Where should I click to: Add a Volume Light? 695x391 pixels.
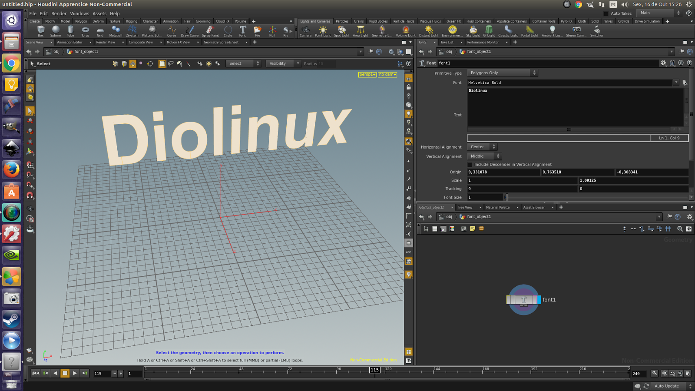pyautogui.click(x=406, y=31)
